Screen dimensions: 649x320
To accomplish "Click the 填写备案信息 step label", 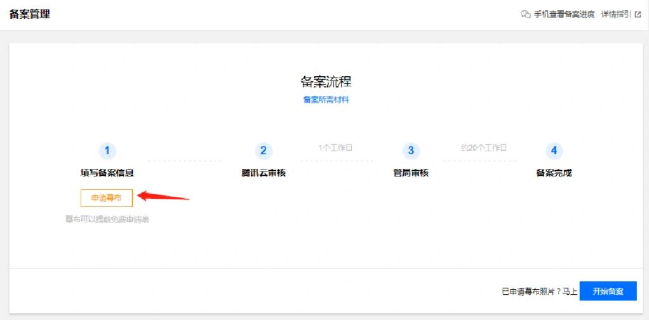I will (x=107, y=173).
